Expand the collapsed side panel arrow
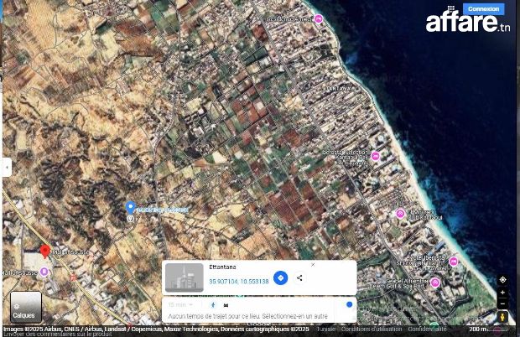The height and width of the screenshot is (337, 520). [6, 167]
